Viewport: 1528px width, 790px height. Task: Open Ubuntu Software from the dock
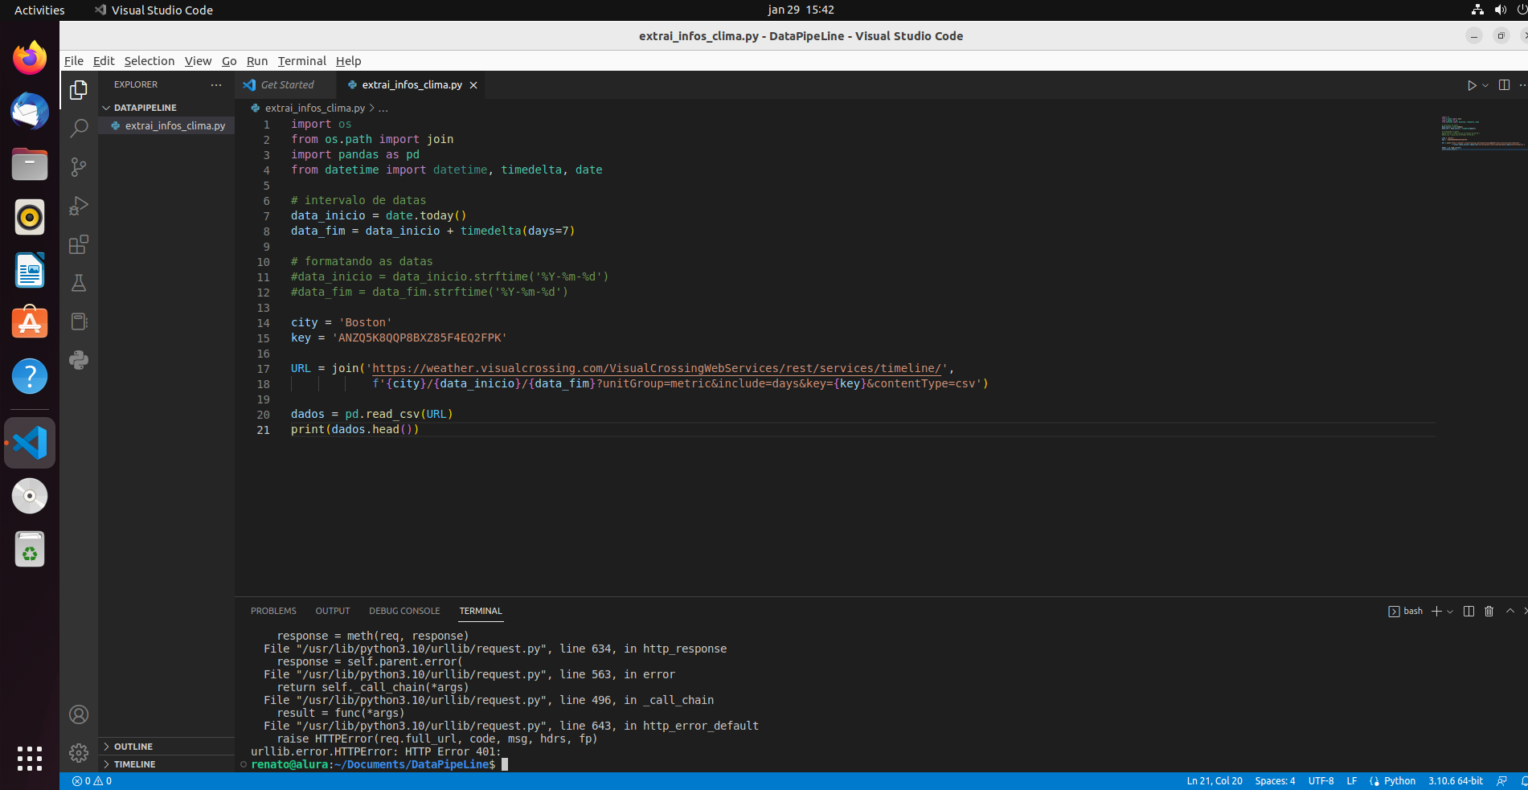point(30,323)
